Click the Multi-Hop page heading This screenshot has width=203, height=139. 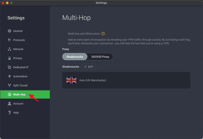pos(76,18)
